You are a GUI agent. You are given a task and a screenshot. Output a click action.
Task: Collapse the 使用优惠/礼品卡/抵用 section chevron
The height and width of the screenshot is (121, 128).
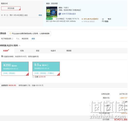[19, 46]
